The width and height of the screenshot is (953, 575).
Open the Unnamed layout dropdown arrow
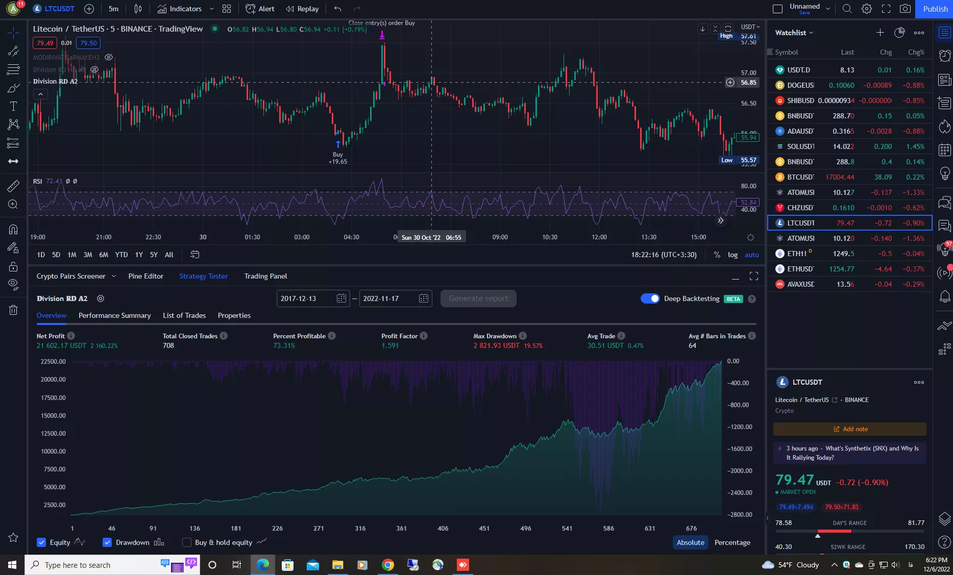click(x=828, y=9)
